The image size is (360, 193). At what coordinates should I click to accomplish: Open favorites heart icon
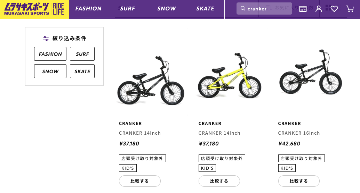[x=334, y=9]
